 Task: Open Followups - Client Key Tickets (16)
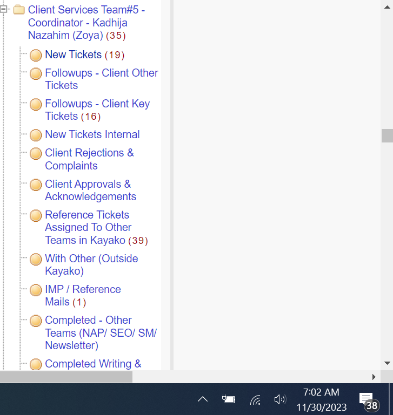point(97,110)
